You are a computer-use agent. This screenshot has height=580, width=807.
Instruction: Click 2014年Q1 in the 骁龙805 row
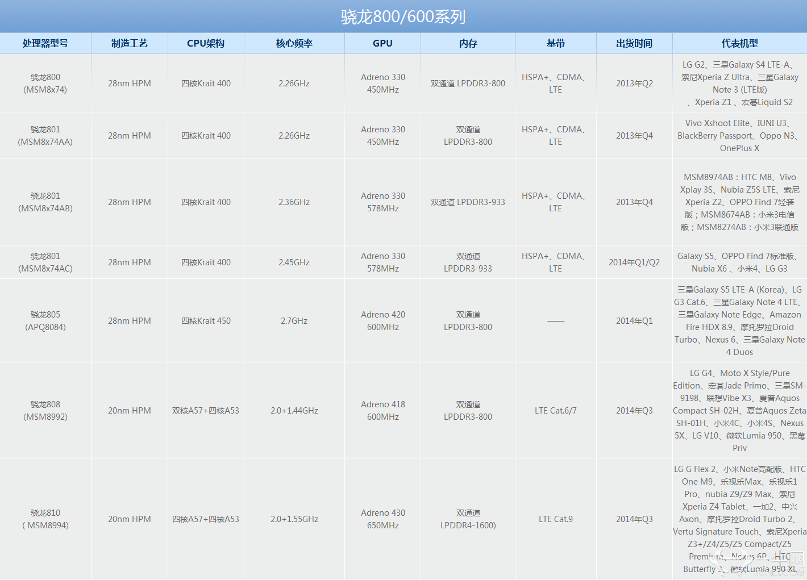[634, 321]
